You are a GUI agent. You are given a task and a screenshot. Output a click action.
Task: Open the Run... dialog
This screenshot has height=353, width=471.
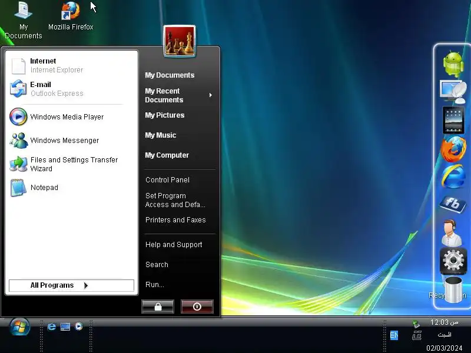coord(155,285)
